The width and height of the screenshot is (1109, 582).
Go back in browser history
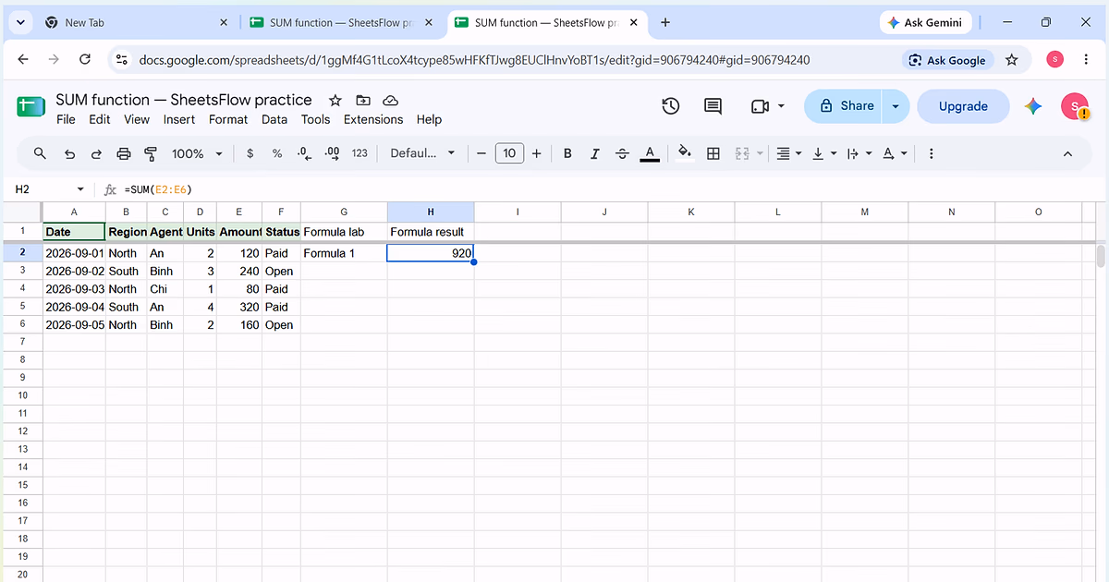(x=23, y=60)
